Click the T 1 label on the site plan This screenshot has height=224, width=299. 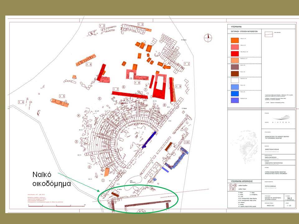187,64
